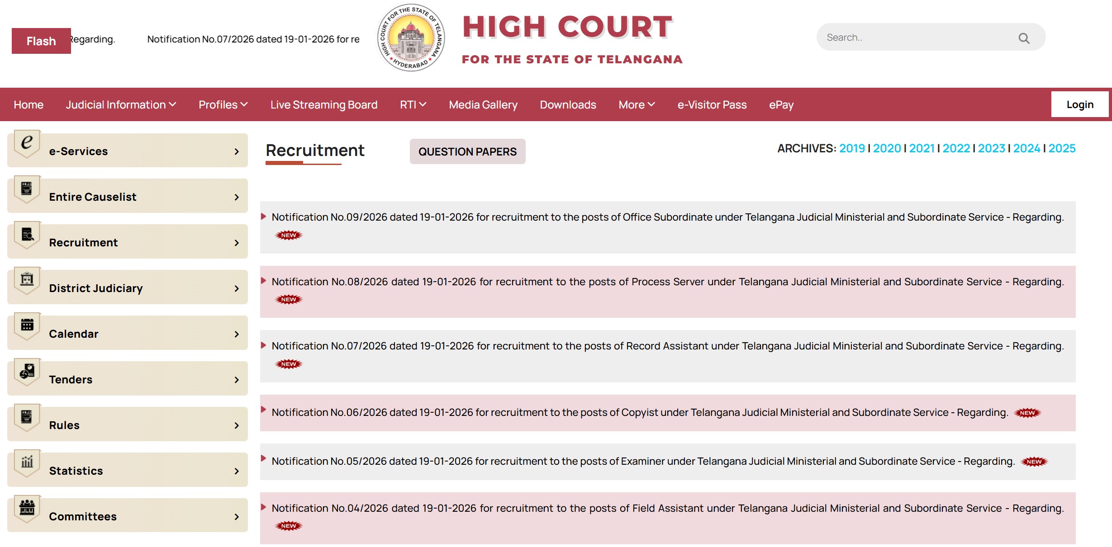This screenshot has width=1112, height=547.
Task: Open the More dropdown menu
Action: (x=637, y=104)
